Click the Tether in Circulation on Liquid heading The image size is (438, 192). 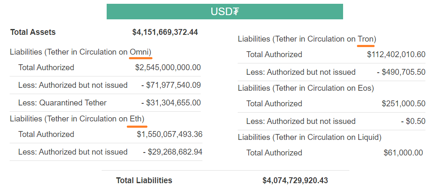pyautogui.click(x=309, y=137)
